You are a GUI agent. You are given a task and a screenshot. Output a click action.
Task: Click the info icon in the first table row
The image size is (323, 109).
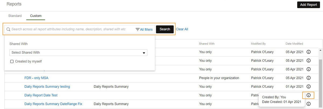tap(308, 52)
